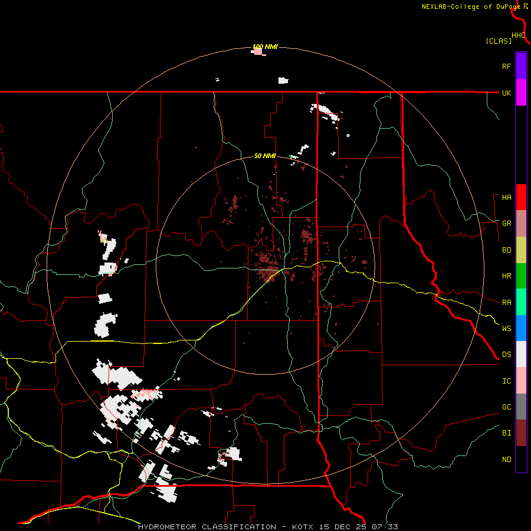The height and width of the screenshot is (531, 531).
Task: Click the BI legend label
Action: click(507, 433)
